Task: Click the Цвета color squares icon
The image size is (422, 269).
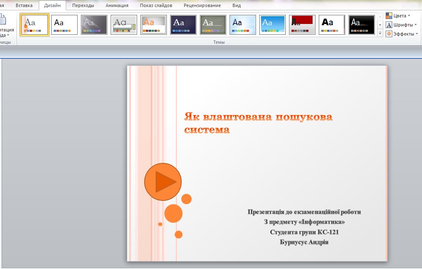Action: pos(389,16)
